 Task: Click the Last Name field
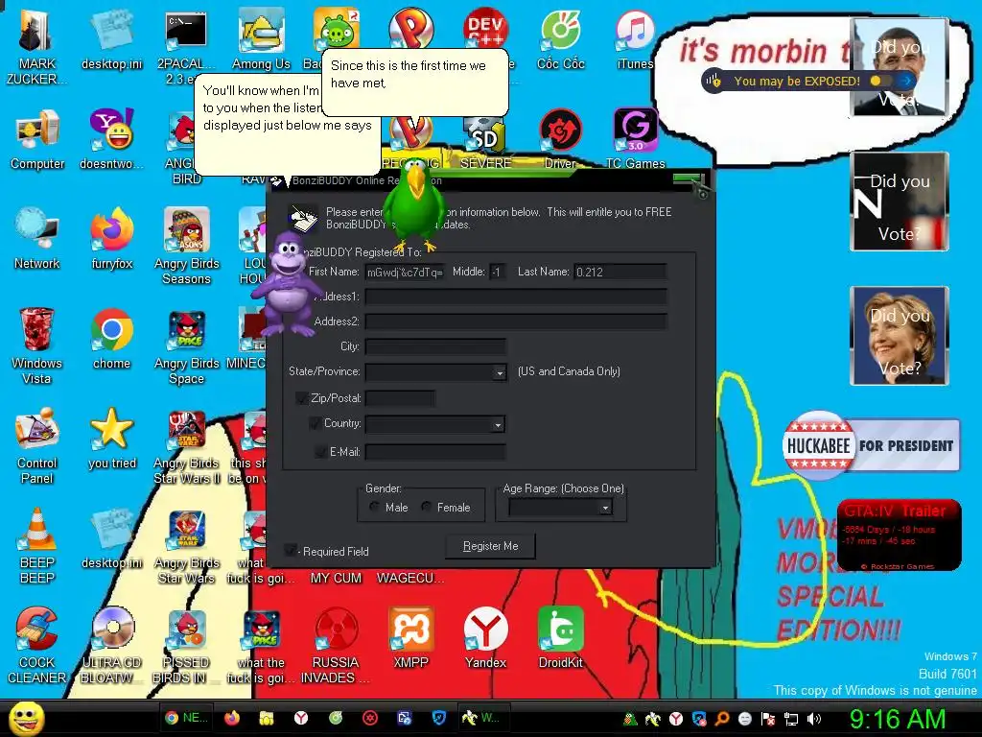coord(620,272)
